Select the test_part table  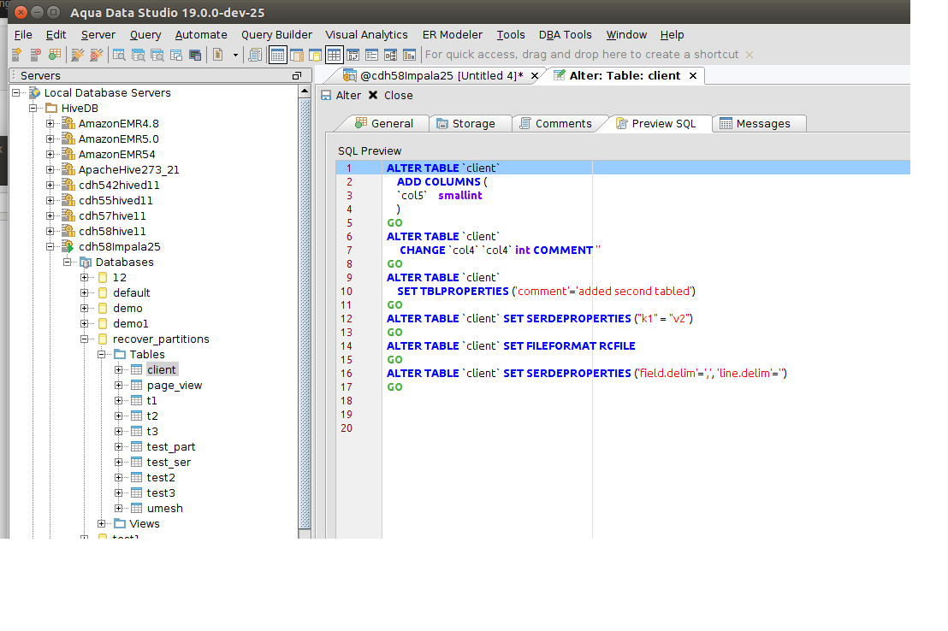click(171, 446)
